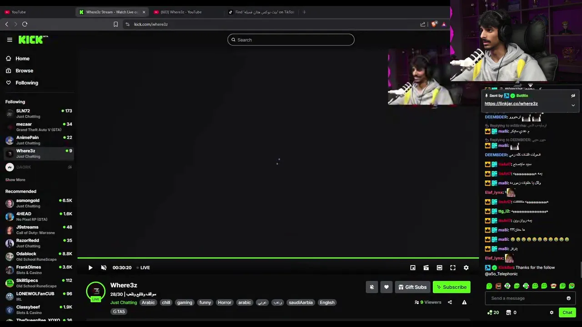
Task: Expand the pinned message chevron
Action: click(573, 105)
